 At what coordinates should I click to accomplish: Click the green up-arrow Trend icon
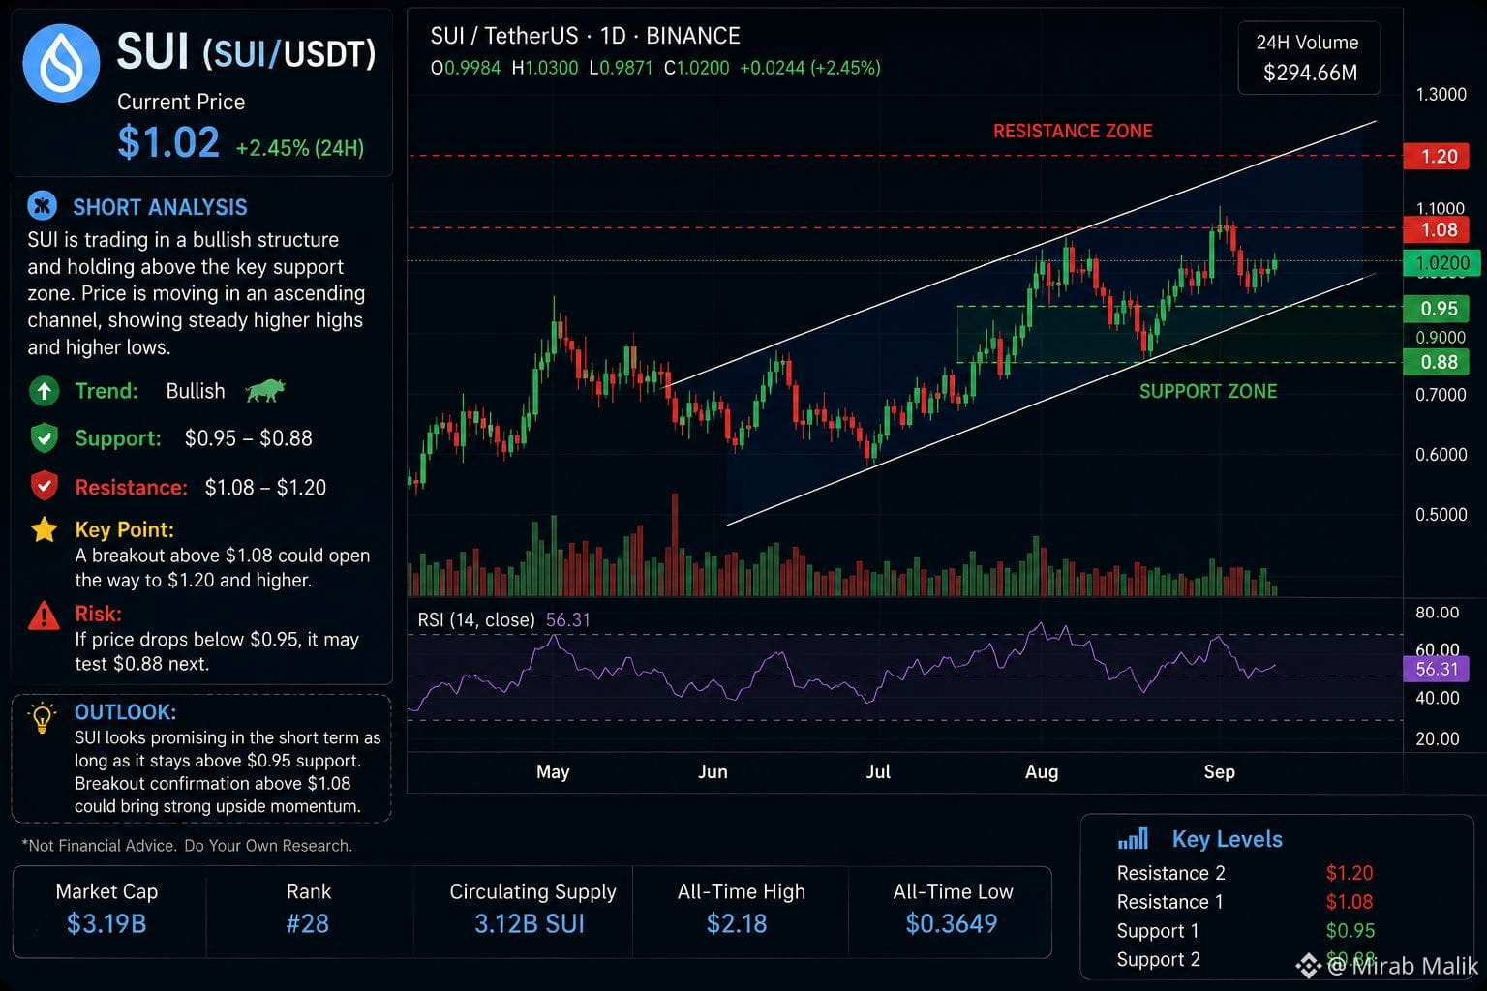pyautogui.click(x=44, y=391)
